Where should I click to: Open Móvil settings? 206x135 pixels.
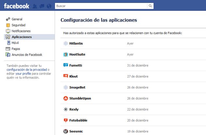point(15,43)
